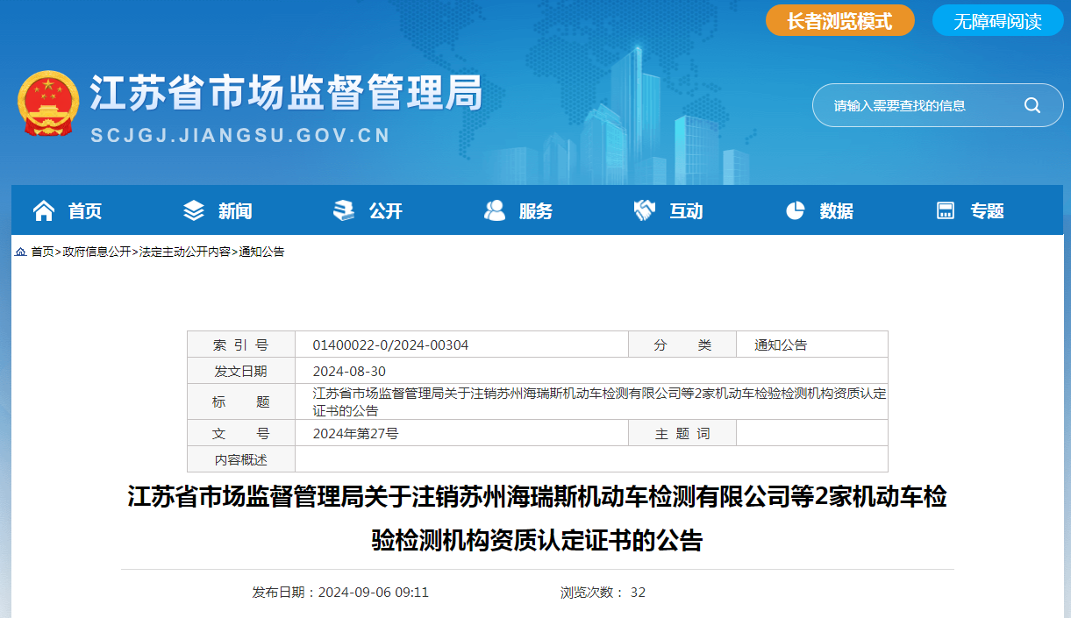Click the handshake icon beside 互动
The height and width of the screenshot is (618, 1071).
645,210
